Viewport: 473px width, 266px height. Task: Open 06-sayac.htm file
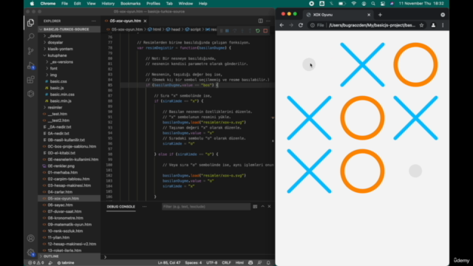point(61,205)
